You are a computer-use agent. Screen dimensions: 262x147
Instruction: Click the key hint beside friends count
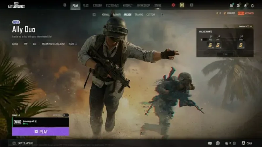(x=234, y=143)
